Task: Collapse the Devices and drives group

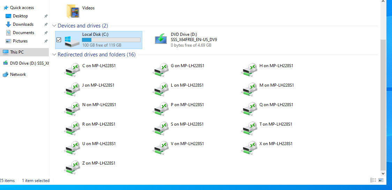Action: 54,26
